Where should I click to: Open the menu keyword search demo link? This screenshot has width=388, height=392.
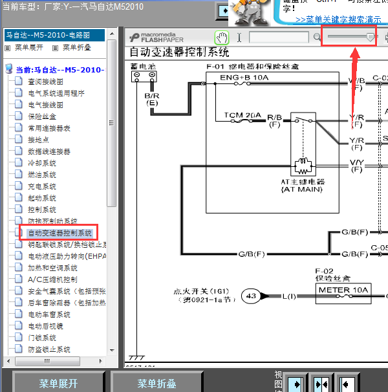pyautogui.click(x=338, y=19)
